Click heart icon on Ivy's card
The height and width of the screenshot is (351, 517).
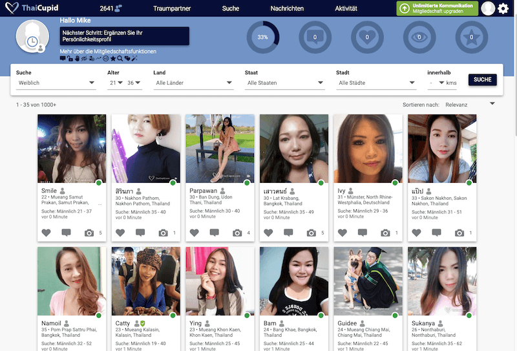click(343, 233)
